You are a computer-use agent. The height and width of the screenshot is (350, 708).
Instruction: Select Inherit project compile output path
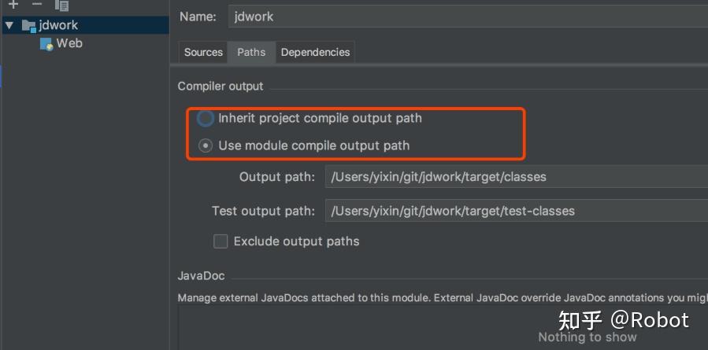[206, 118]
